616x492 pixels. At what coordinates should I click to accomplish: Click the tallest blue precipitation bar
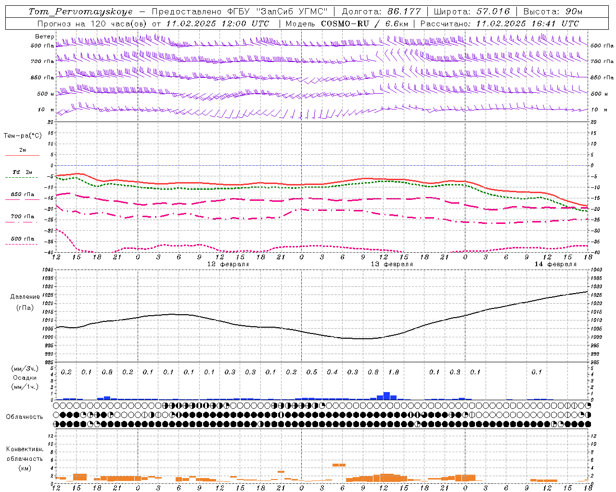[386, 396]
